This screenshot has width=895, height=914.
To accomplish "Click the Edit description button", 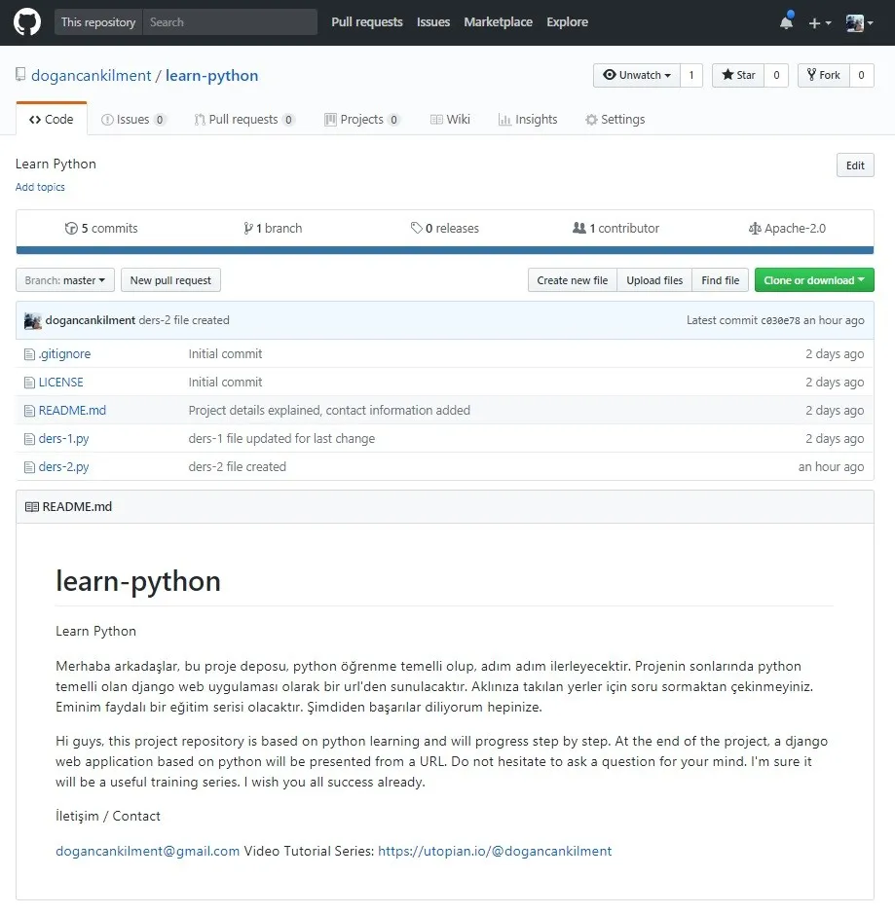I will tap(855, 165).
